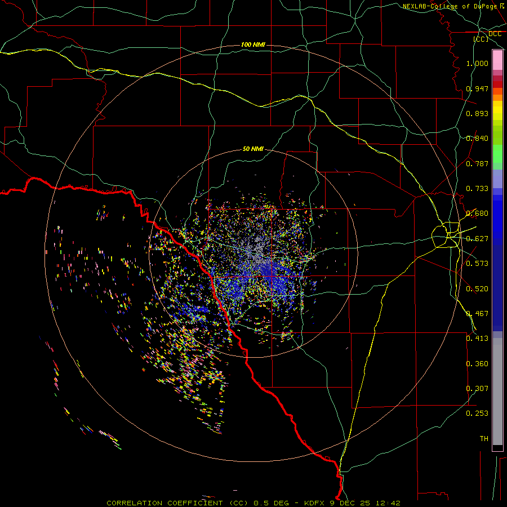Viewport: 507px width, 507px height.
Task: Select the 0.840 scale value
Action: [477, 139]
